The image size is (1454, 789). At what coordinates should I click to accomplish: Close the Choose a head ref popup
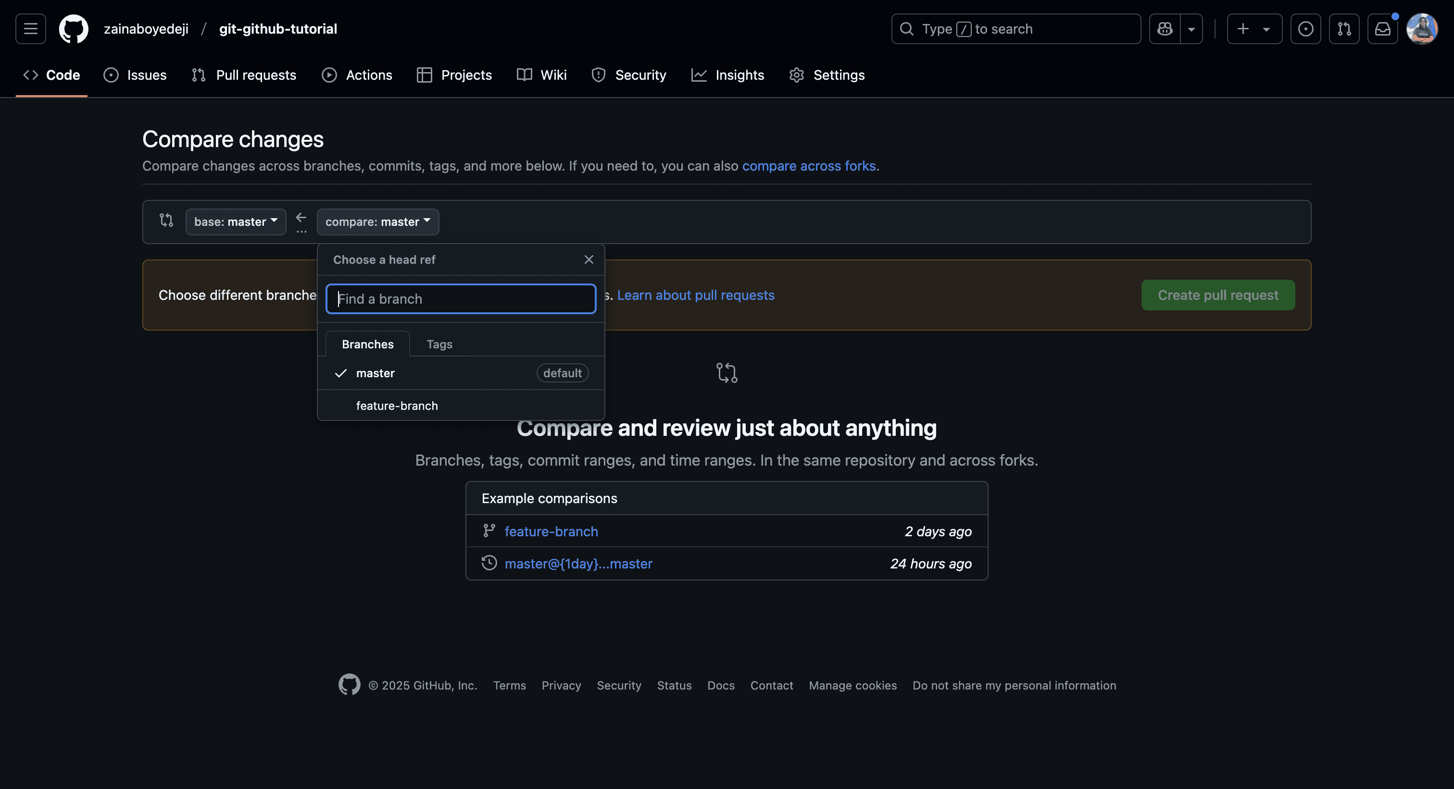[589, 259]
